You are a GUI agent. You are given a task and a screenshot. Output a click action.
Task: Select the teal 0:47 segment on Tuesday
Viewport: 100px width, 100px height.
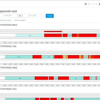tap(86, 57)
